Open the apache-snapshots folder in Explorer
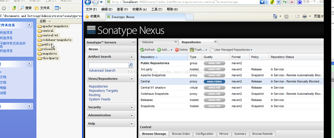The height and width of the screenshot is (138, 334). 53,26
